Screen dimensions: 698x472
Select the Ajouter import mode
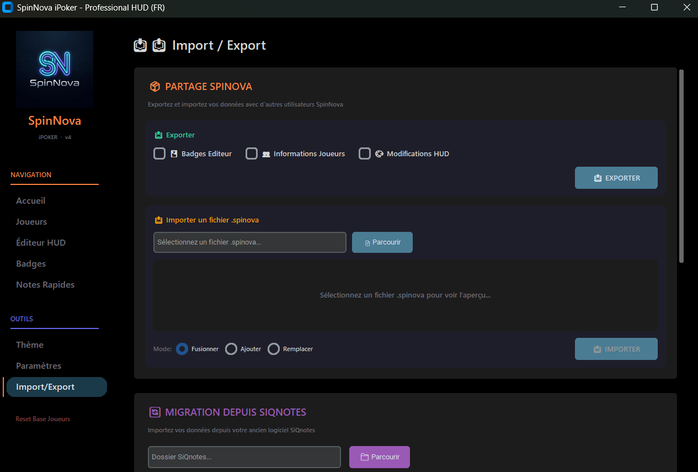[231, 349]
